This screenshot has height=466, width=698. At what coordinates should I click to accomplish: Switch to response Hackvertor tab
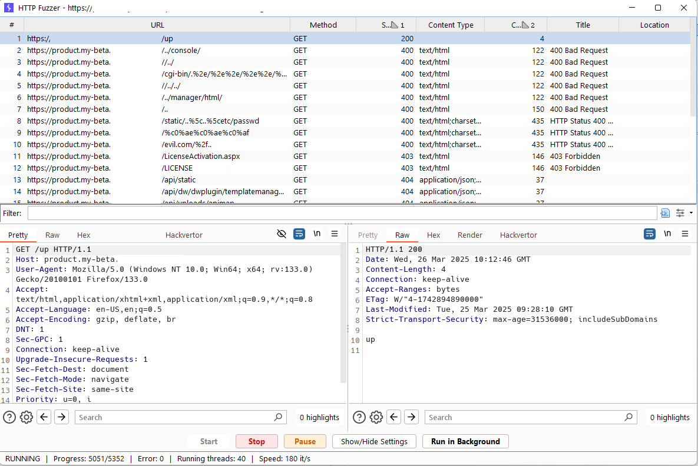(x=518, y=235)
